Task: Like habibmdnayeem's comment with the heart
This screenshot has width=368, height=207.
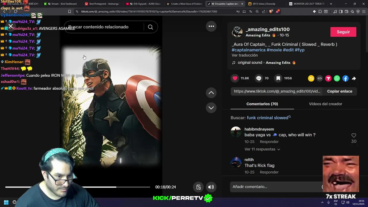Action: pyautogui.click(x=354, y=135)
